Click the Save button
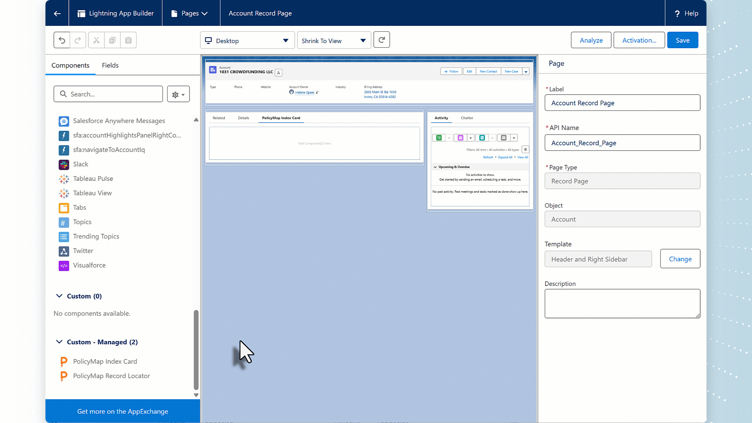The image size is (752, 423). tap(682, 40)
